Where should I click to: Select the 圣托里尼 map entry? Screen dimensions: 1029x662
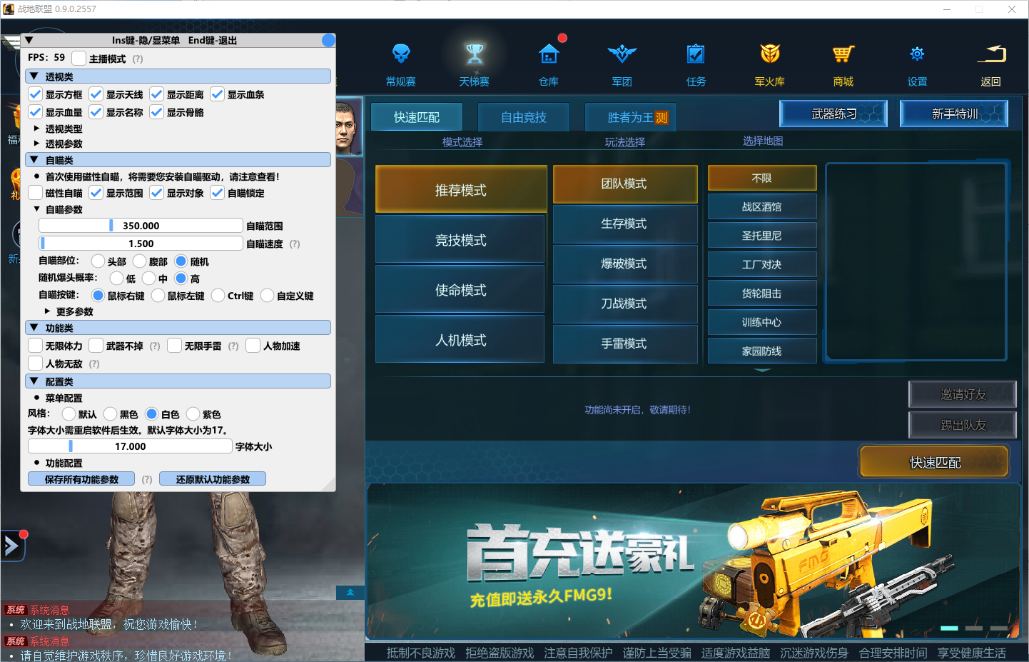(x=761, y=235)
